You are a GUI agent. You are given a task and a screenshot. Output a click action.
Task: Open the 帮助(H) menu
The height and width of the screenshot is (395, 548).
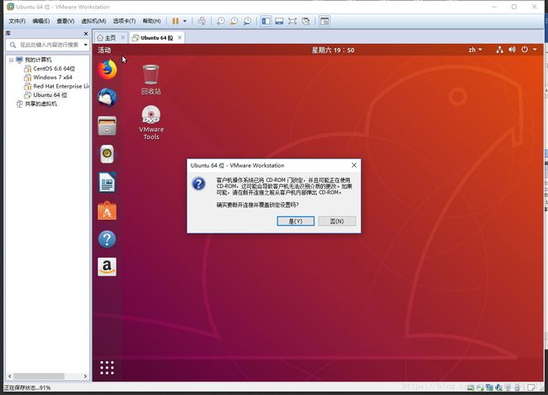pos(152,21)
